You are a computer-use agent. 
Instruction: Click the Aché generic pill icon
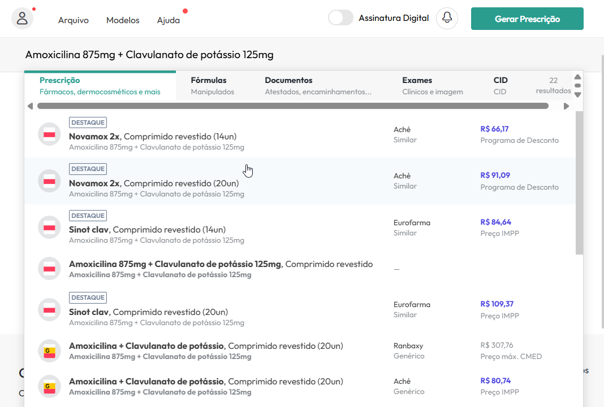click(49, 386)
